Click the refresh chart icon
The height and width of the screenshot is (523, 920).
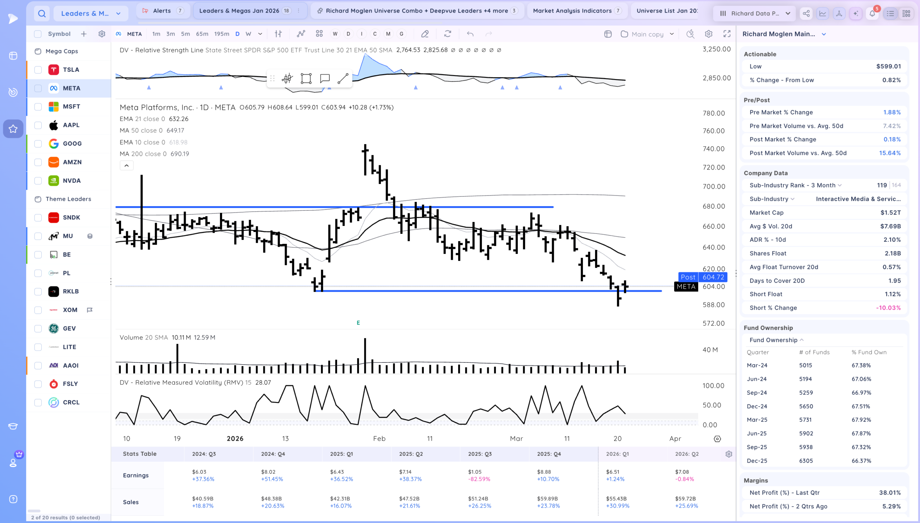[447, 34]
